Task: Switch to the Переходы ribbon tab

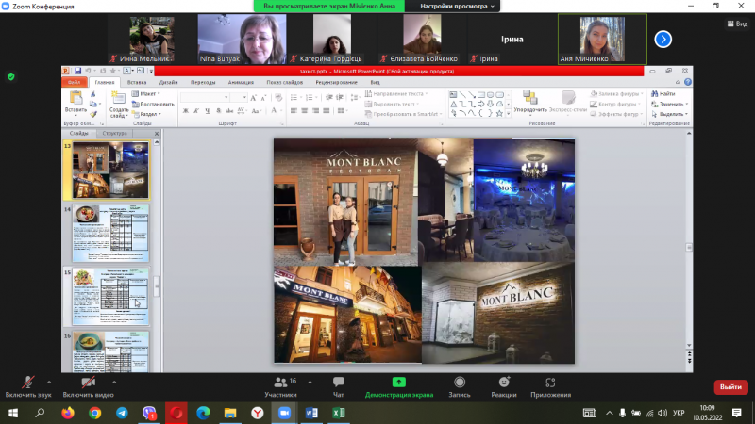Action: tap(203, 82)
